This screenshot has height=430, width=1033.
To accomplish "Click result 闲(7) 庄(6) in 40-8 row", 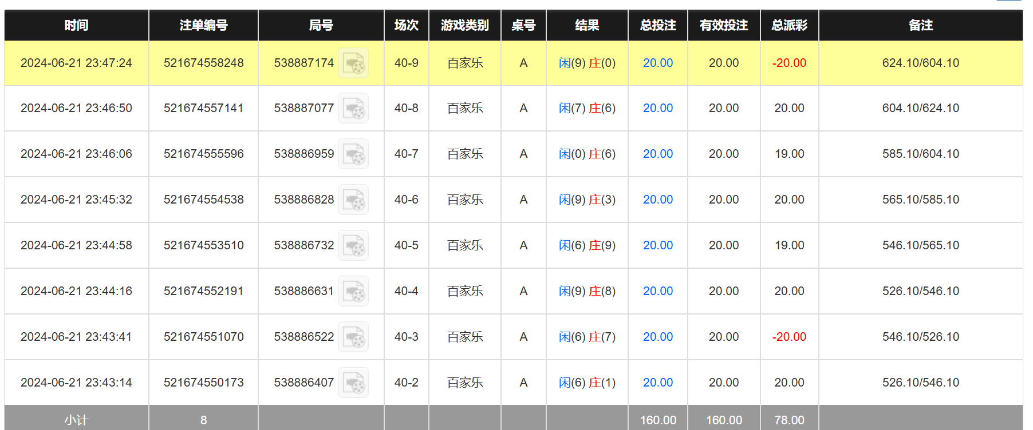I will coord(587,108).
